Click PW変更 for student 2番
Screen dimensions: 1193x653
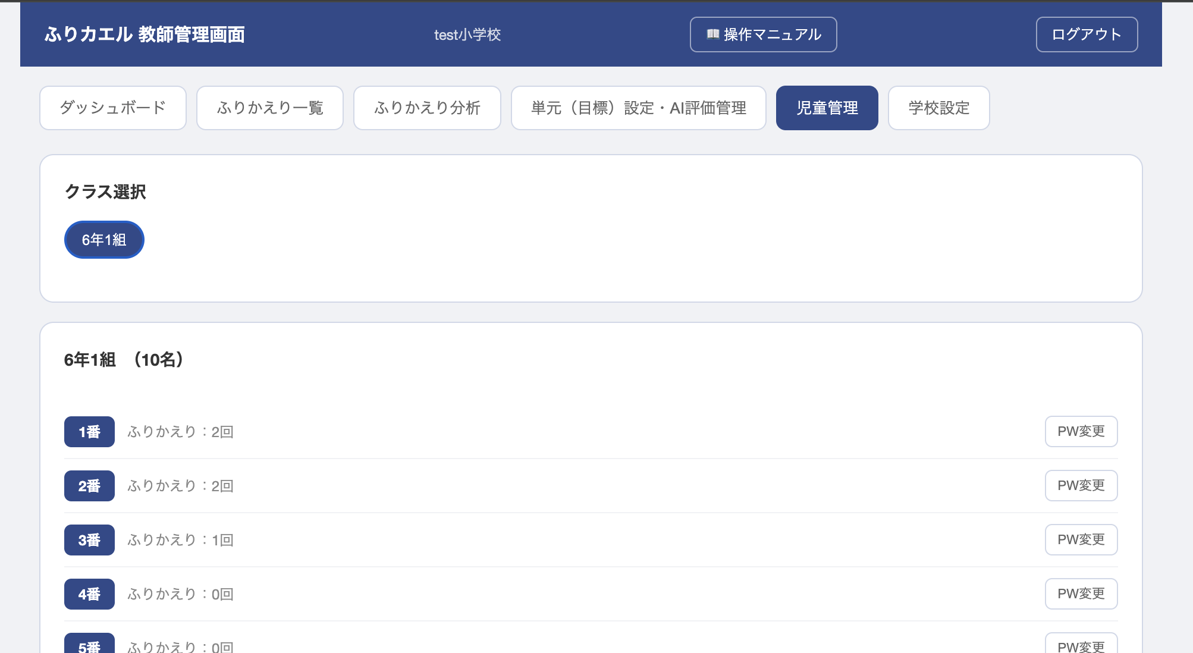[x=1081, y=485]
